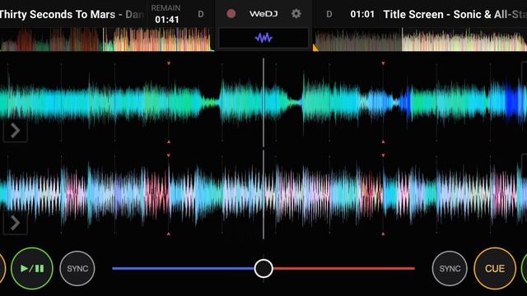Click the right deck 01:01 time display

coord(362,14)
